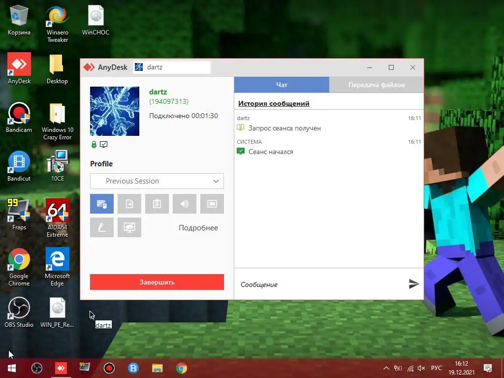Open the notification center icon
Viewport: 504px width, 378px height.
(x=488, y=368)
